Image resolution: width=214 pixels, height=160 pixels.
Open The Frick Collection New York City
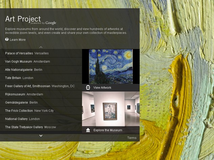(x=41, y=111)
